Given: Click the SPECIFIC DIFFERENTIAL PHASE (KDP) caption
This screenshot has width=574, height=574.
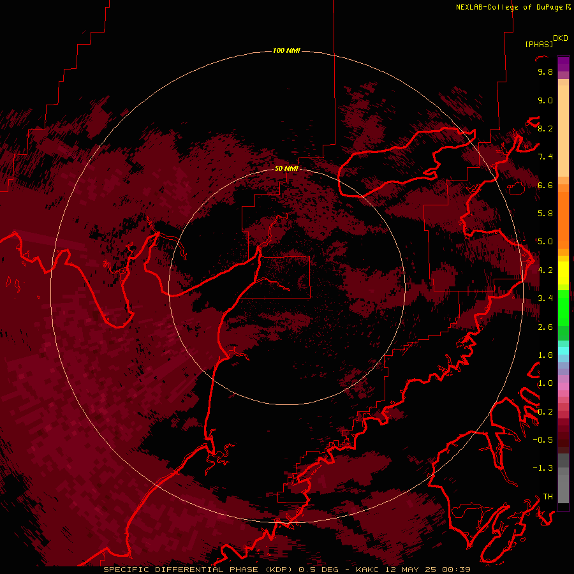Looking at the screenshot, I should tap(197, 570).
